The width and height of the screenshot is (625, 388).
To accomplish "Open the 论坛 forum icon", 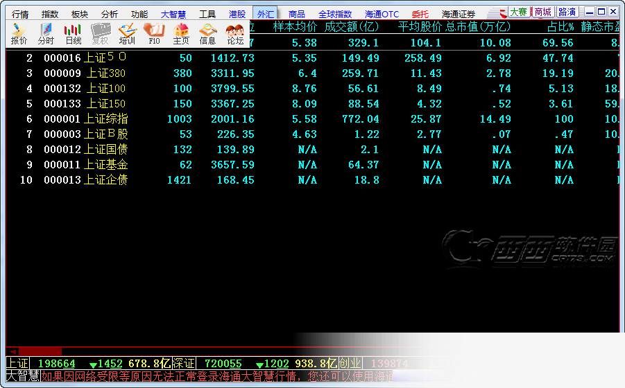I will (x=235, y=34).
